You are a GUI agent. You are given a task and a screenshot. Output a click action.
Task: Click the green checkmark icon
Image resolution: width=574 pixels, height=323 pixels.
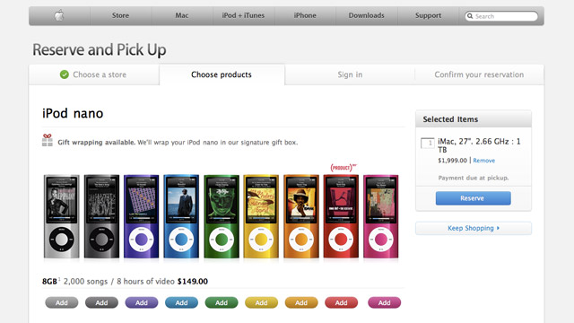(64, 74)
